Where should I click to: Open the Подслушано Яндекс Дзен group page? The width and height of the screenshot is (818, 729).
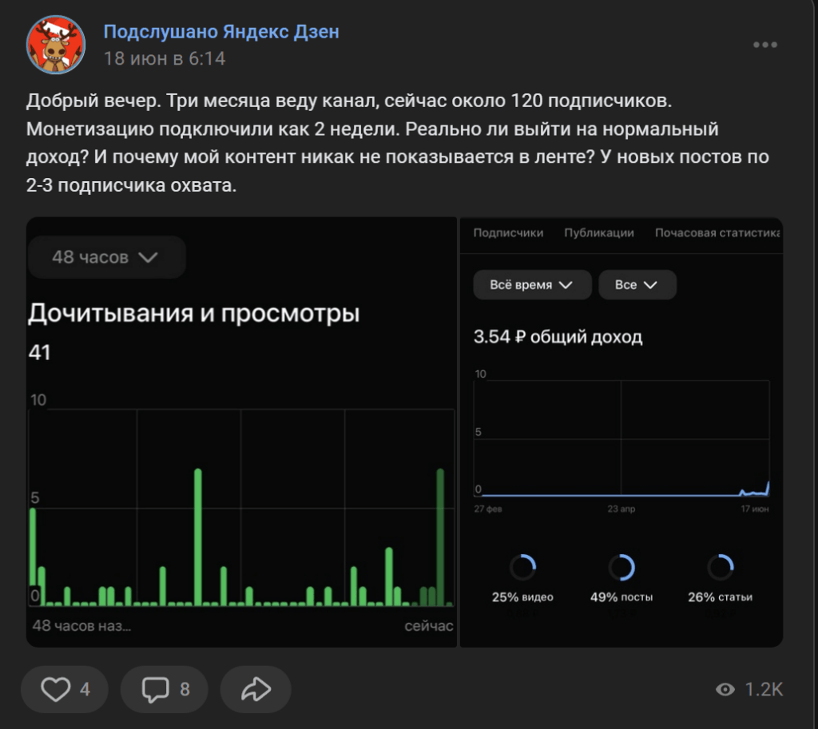point(221,32)
